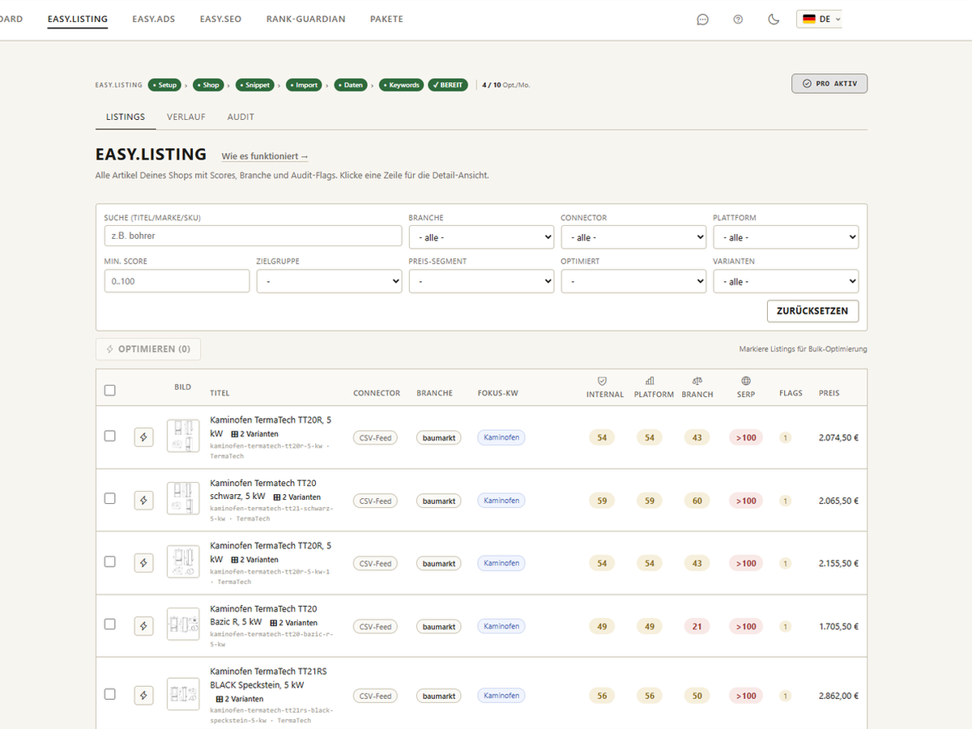Toggle dark mode moon icon
The height and width of the screenshot is (729, 972).
pos(774,19)
